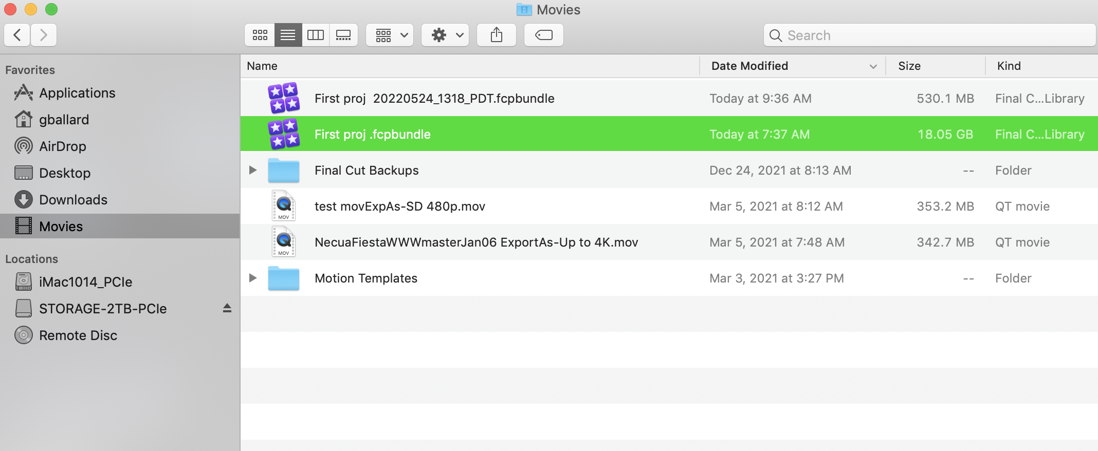Expand the Motion Templates folder
The width and height of the screenshot is (1098, 451).
coord(252,278)
